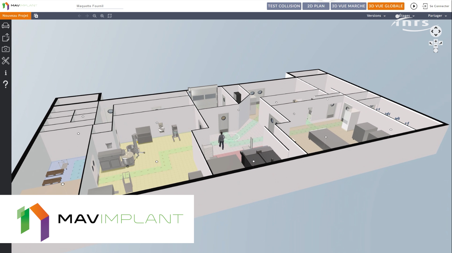
Task: Click the MavImplant logo in header
Action: 20,6
